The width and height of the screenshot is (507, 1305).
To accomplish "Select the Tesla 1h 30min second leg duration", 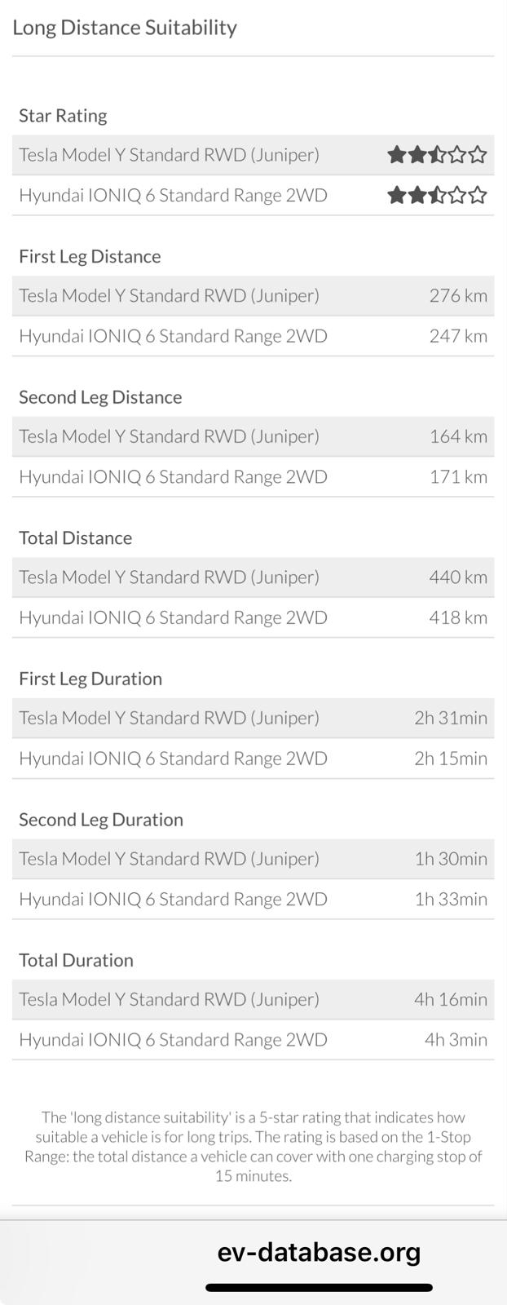I will (450, 859).
